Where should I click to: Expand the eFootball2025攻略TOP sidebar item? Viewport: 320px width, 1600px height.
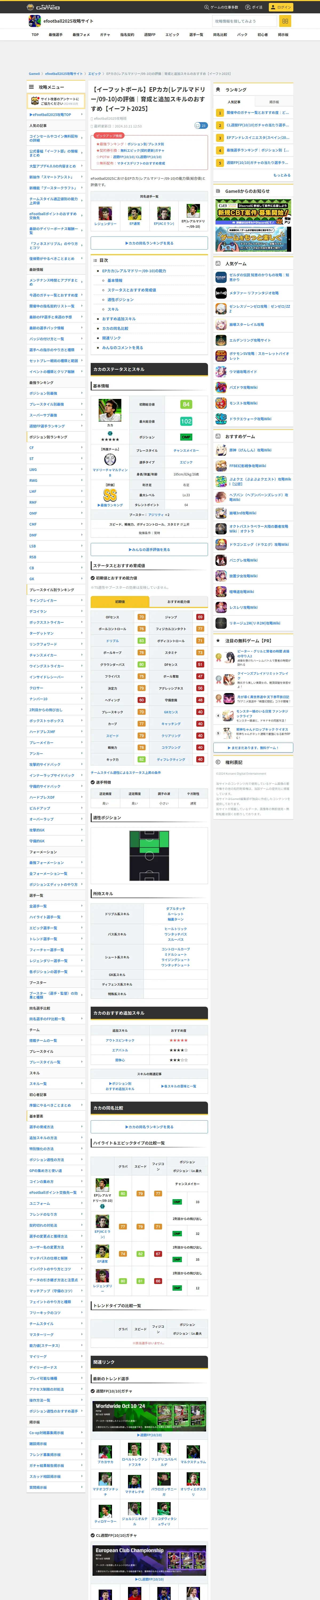[x=56, y=115]
